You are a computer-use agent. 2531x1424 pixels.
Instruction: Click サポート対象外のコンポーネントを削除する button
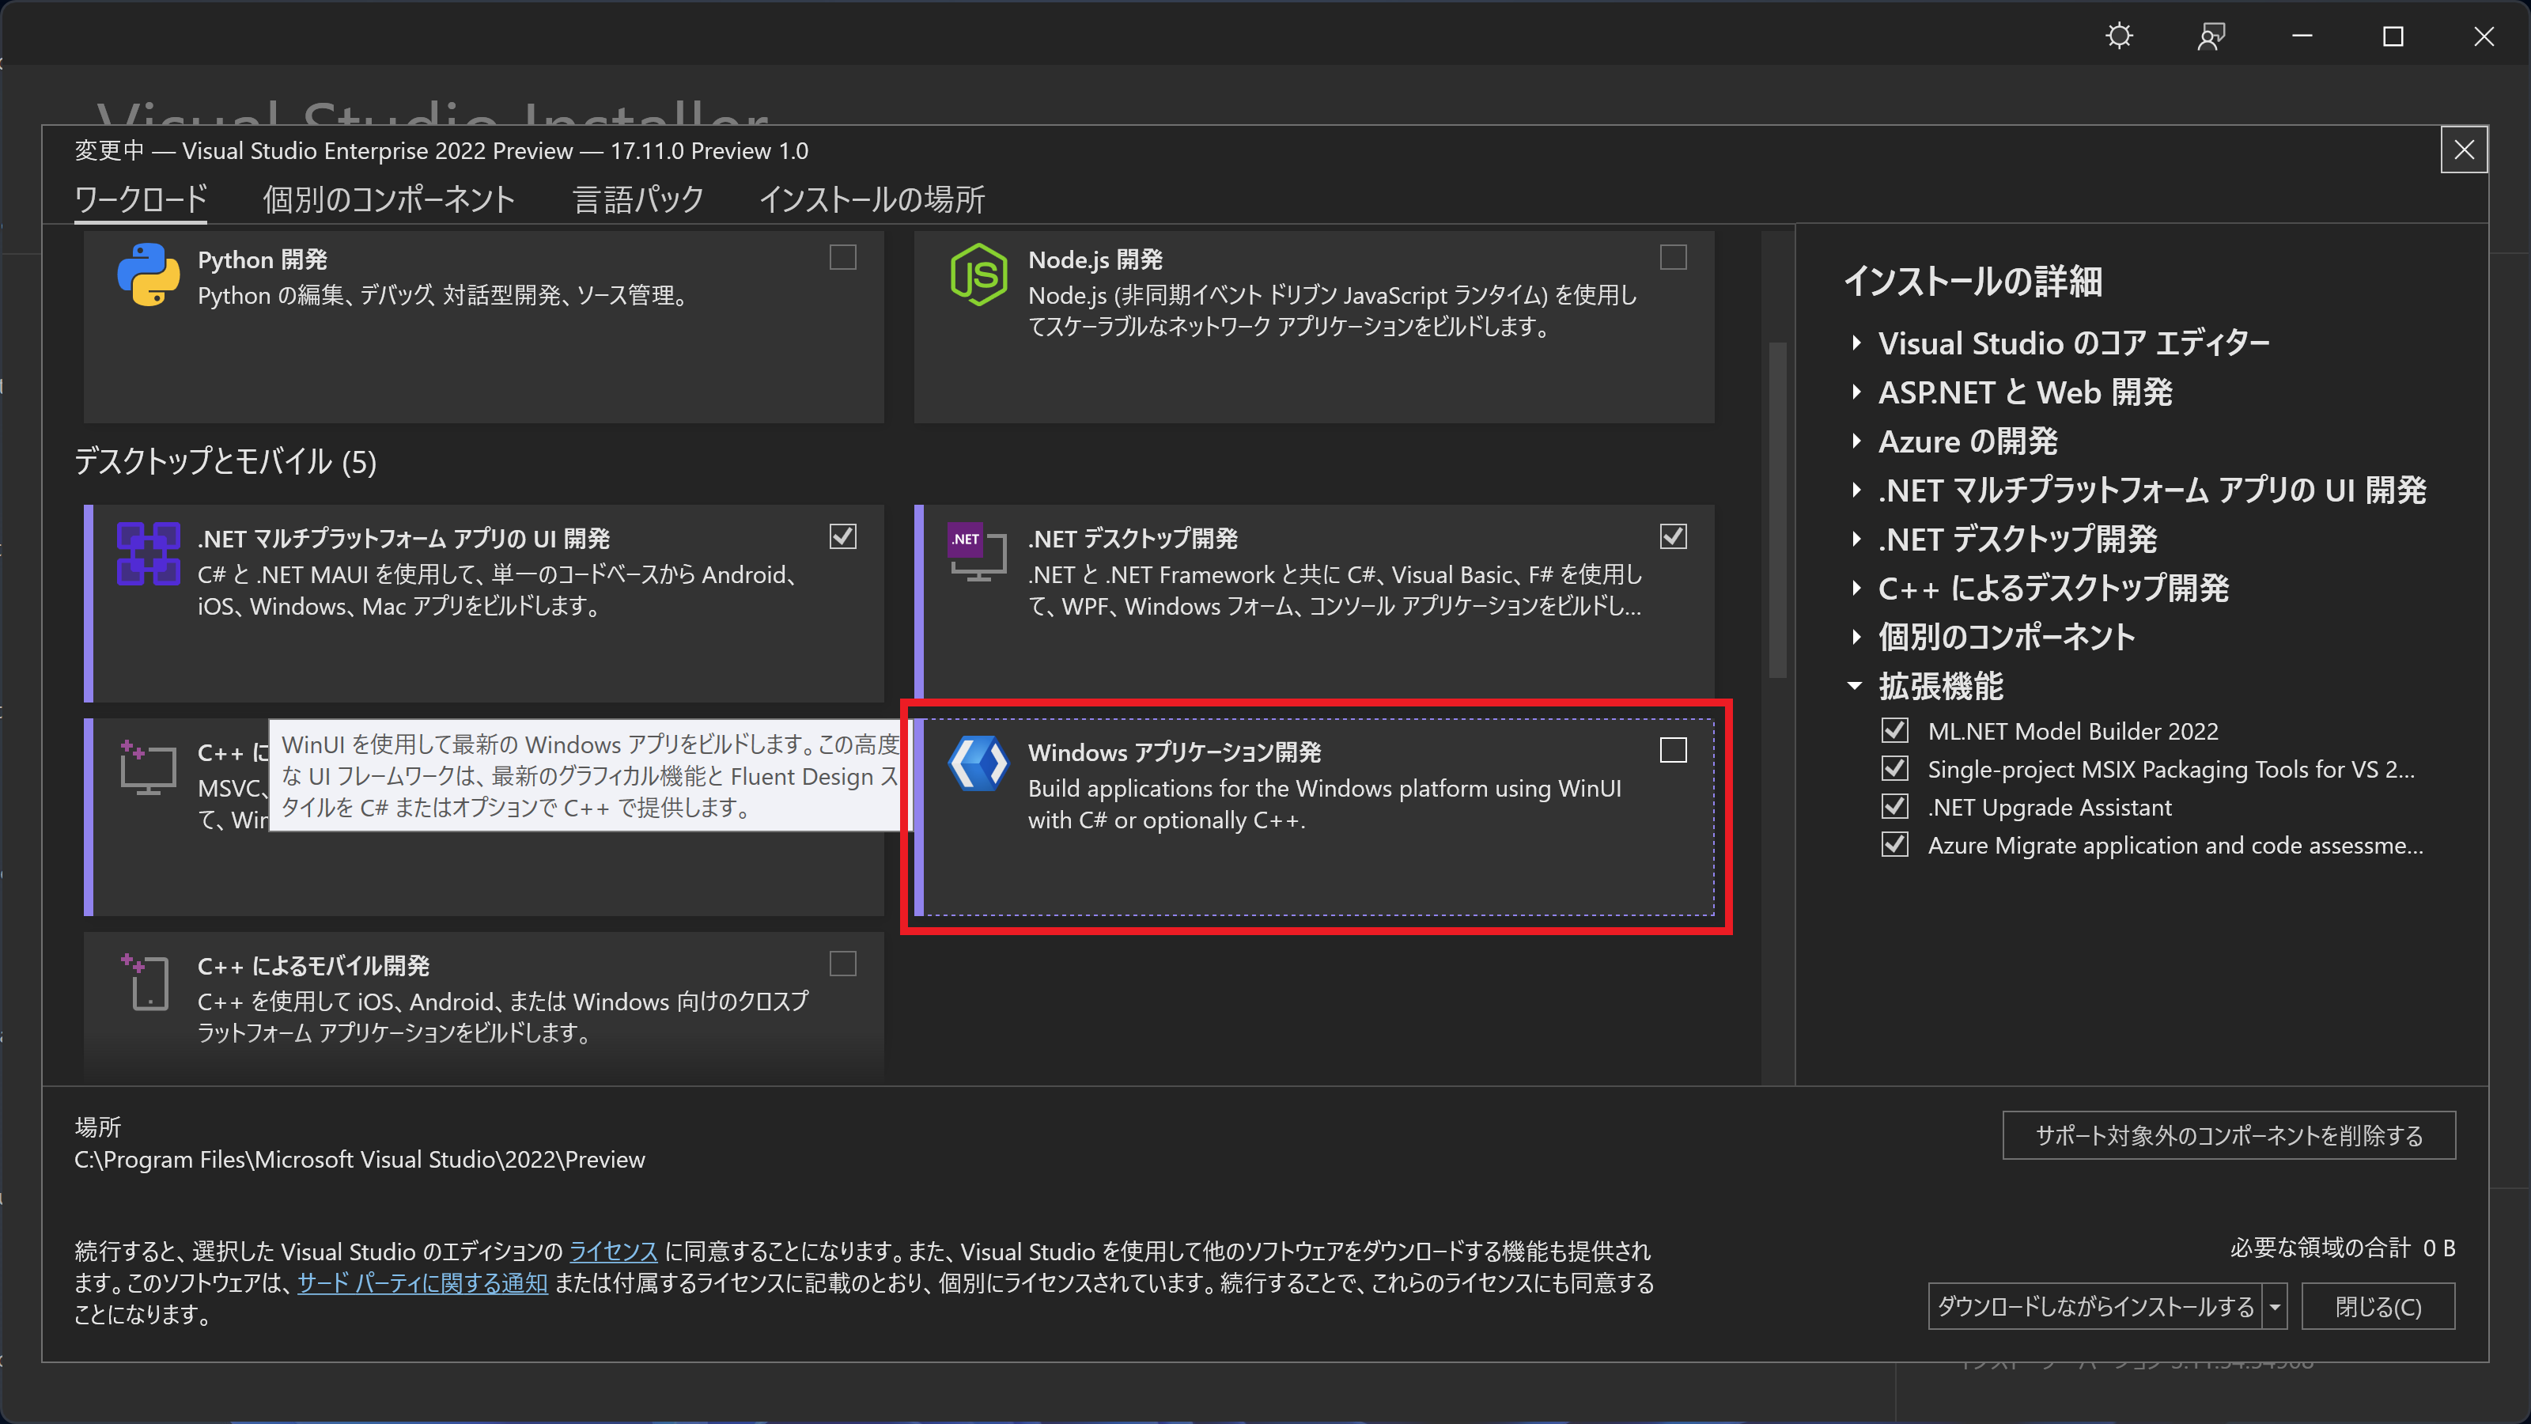point(2228,1136)
